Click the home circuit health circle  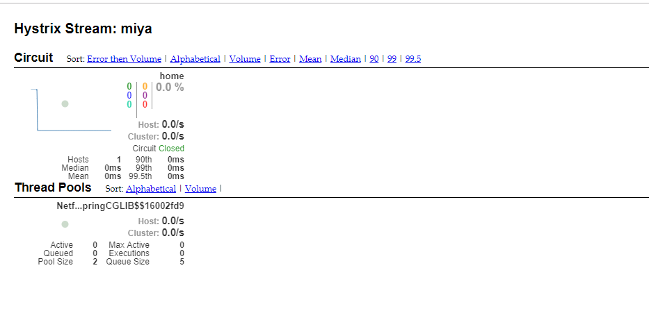(65, 103)
